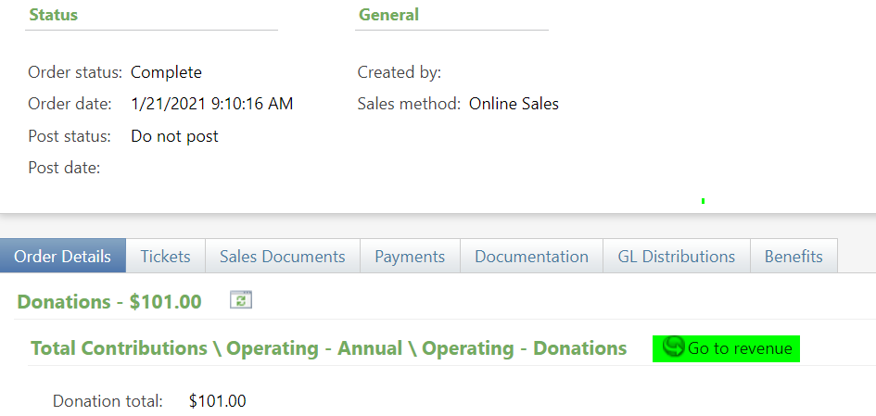Open the Documentation tab
Viewport: 876px width, 416px height.
click(x=531, y=256)
